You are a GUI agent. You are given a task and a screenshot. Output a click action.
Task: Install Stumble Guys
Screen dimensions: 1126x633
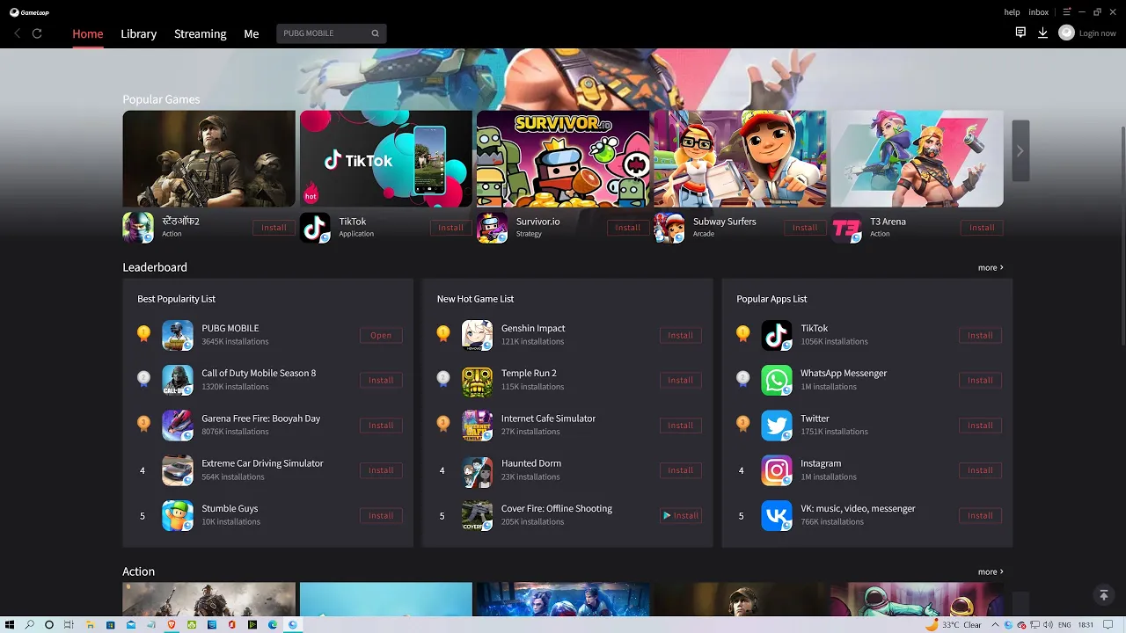(x=381, y=515)
